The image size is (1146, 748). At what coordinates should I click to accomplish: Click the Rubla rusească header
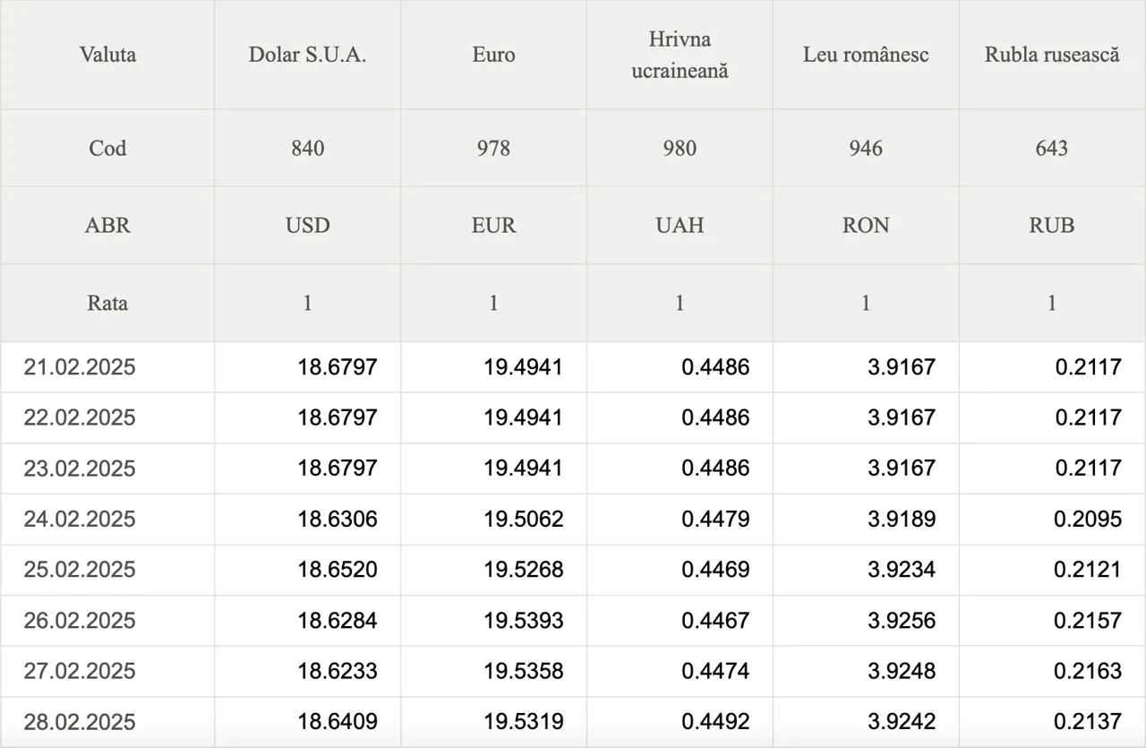[1052, 55]
